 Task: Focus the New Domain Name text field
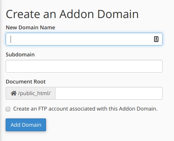click(x=84, y=39)
